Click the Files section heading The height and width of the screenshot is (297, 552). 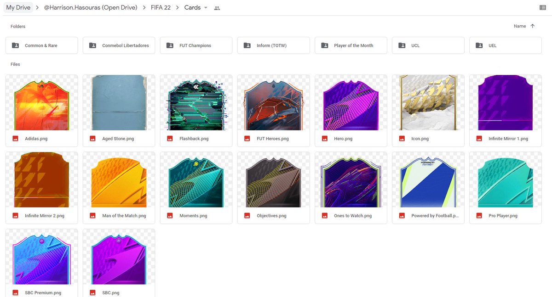click(15, 64)
